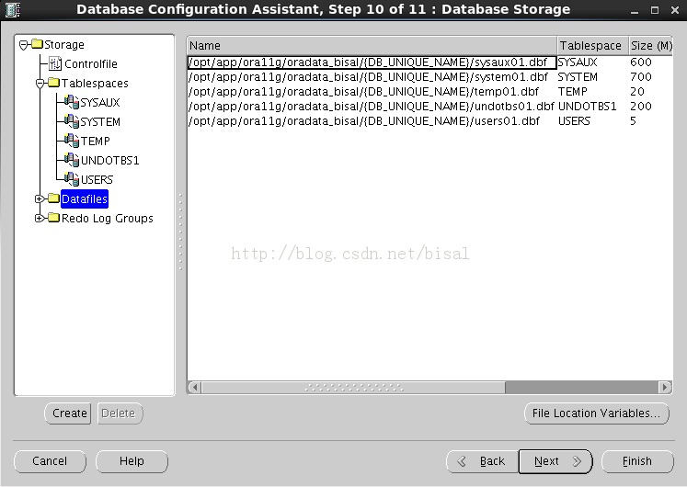Click the size value 700
This screenshot has height=487, width=687.
coord(641,77)
